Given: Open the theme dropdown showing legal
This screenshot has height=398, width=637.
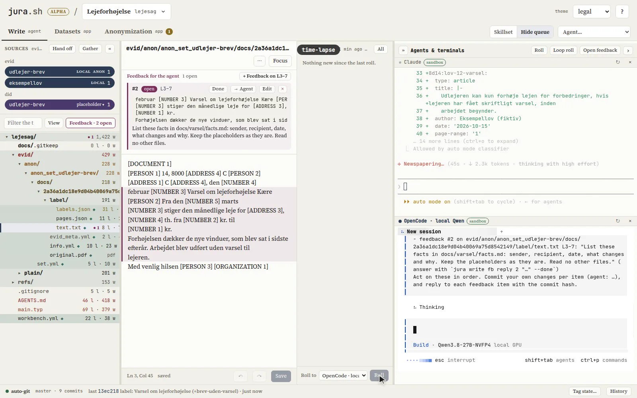Looking at the screenshot, I should pos(592,12).
